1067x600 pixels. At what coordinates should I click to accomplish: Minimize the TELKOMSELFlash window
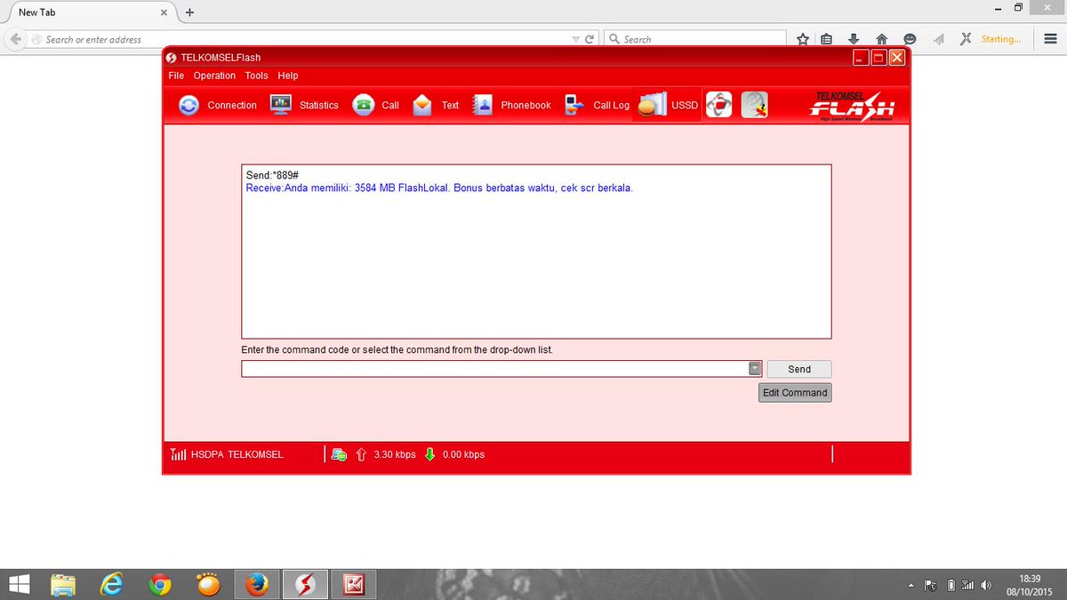point(860,57)
